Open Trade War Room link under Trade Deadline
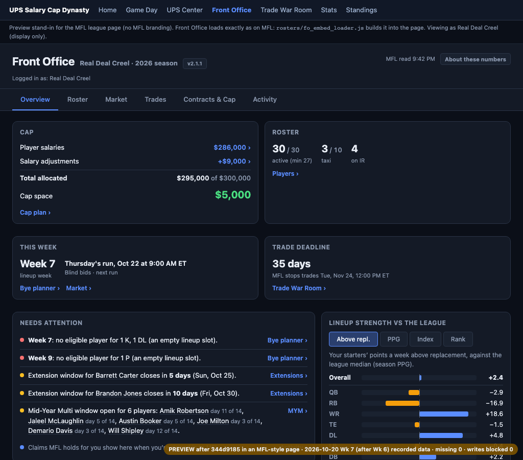Viewport: 523px width, 460px height. 299,288
